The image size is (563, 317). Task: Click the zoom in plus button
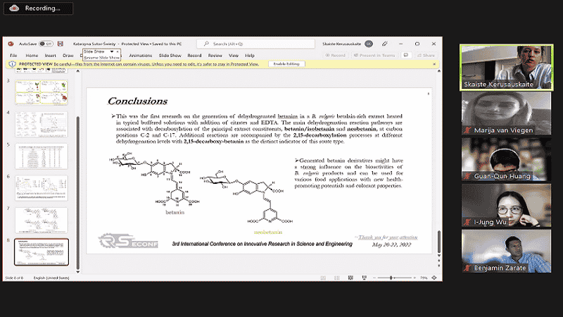(x=415, y=278)
